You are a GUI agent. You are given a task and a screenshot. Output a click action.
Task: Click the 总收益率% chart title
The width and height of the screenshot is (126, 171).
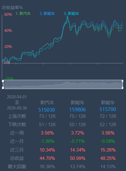[x=12, y=7]
